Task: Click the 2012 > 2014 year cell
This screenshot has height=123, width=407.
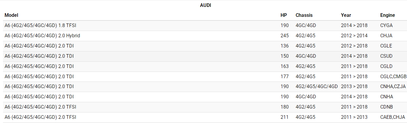Action: (x=354, y=36)
